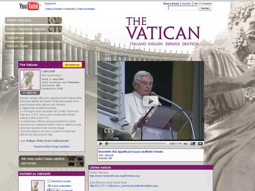Open the Radio Vaticana banner button
Viewport: 255px width, 191px height.
point(33,20)
